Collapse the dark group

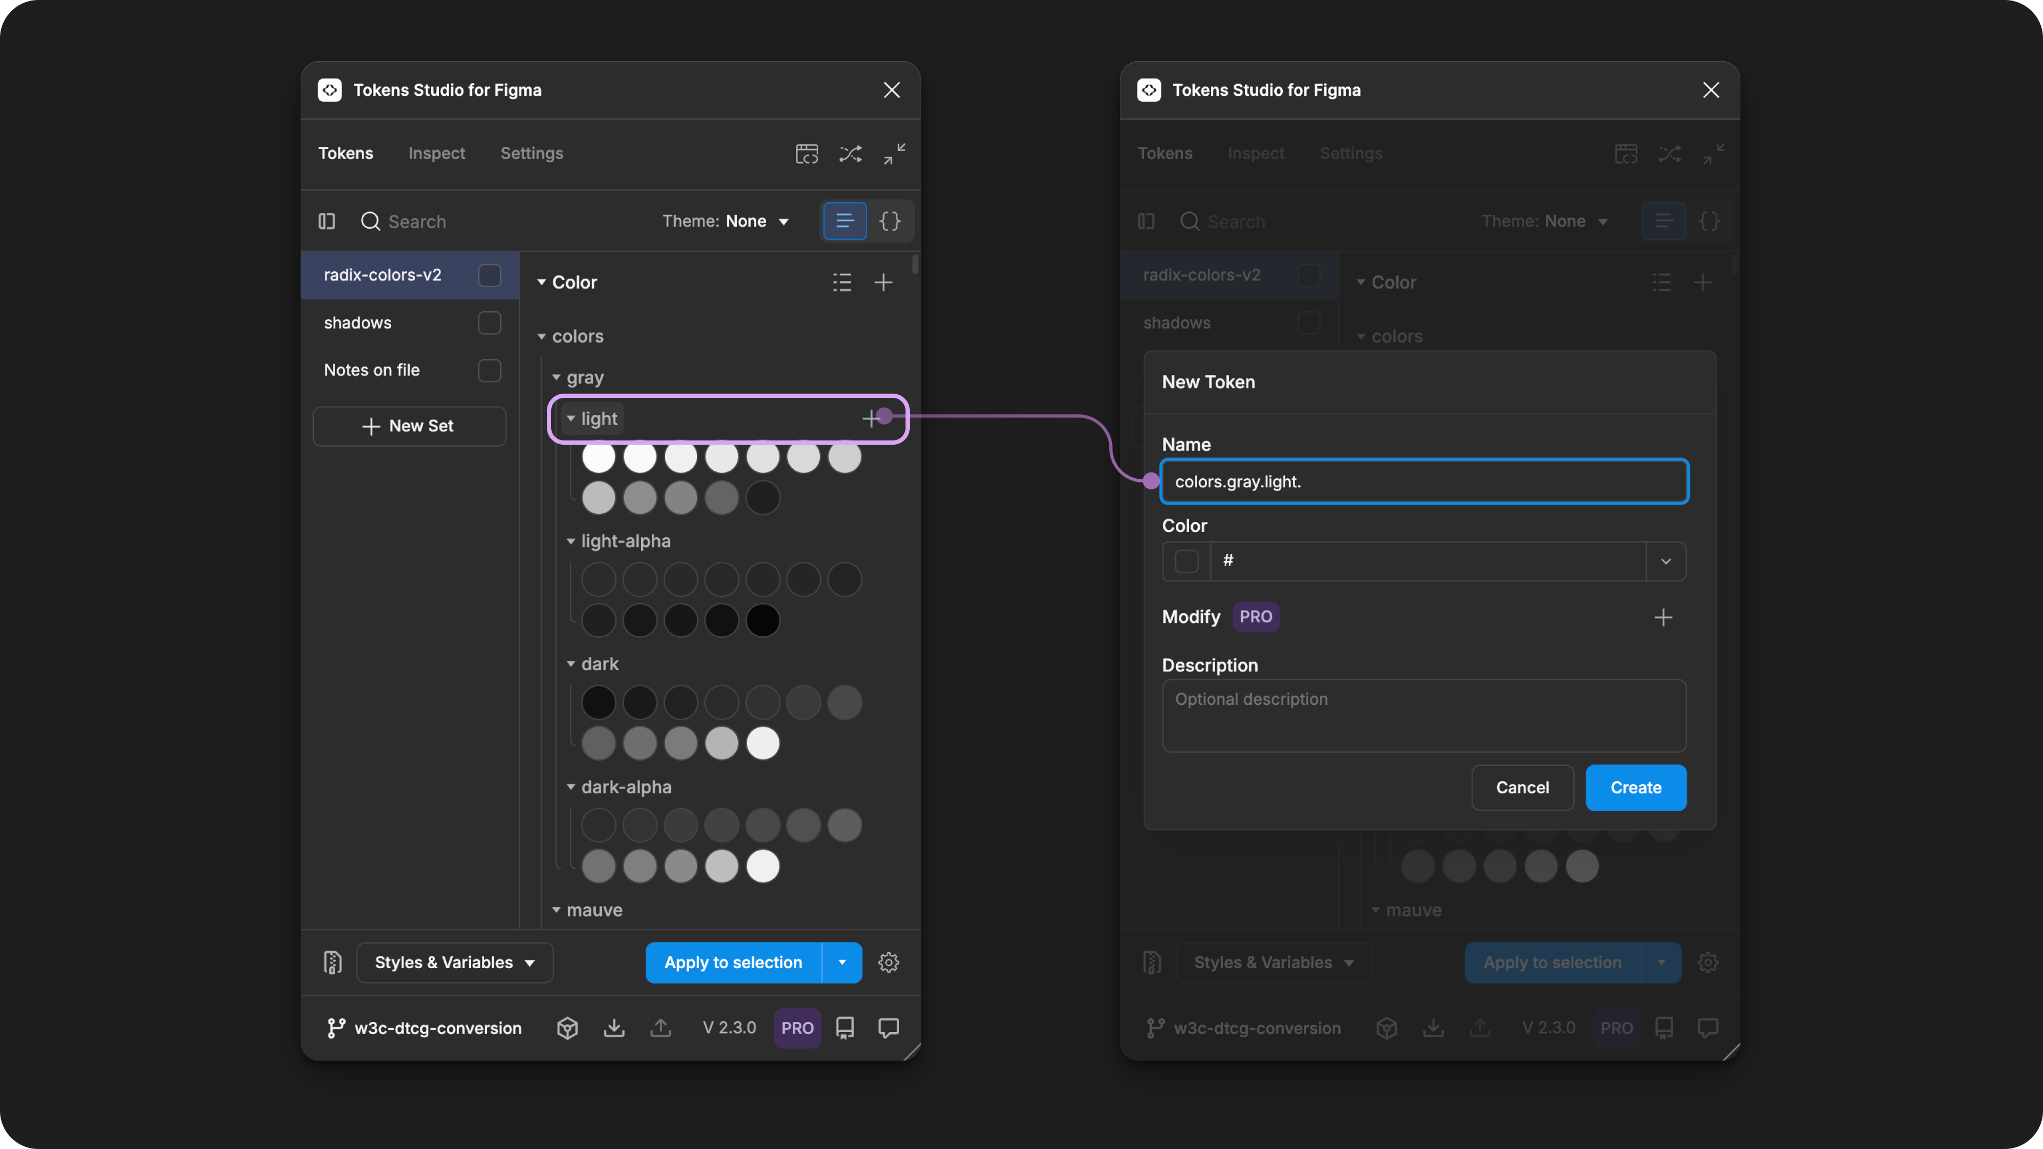(x=571, y=664)
